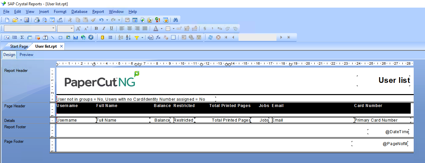This screenshot has width=425, height=163.
Task: Click the Insert Line tool icon
Action: click(x=53, y=37)
